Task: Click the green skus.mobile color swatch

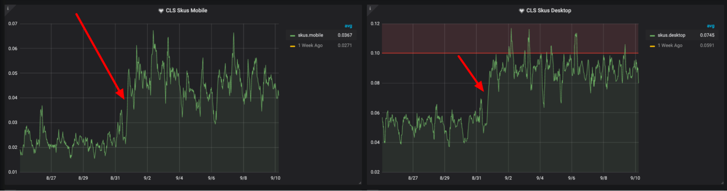Action: [x=292, y=36]
